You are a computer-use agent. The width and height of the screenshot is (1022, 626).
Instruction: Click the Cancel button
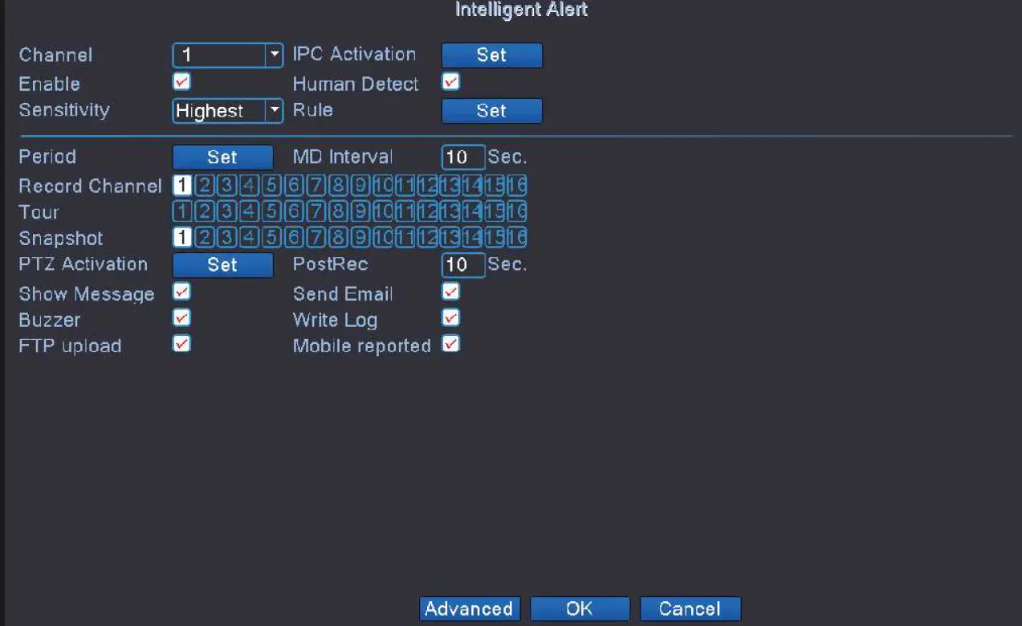690,608
